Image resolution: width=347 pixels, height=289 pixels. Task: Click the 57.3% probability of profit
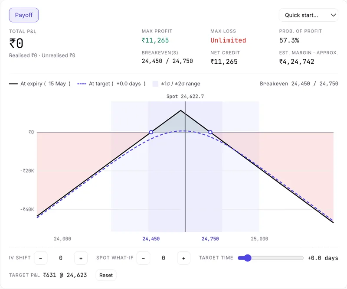click(x=289, y=40)
